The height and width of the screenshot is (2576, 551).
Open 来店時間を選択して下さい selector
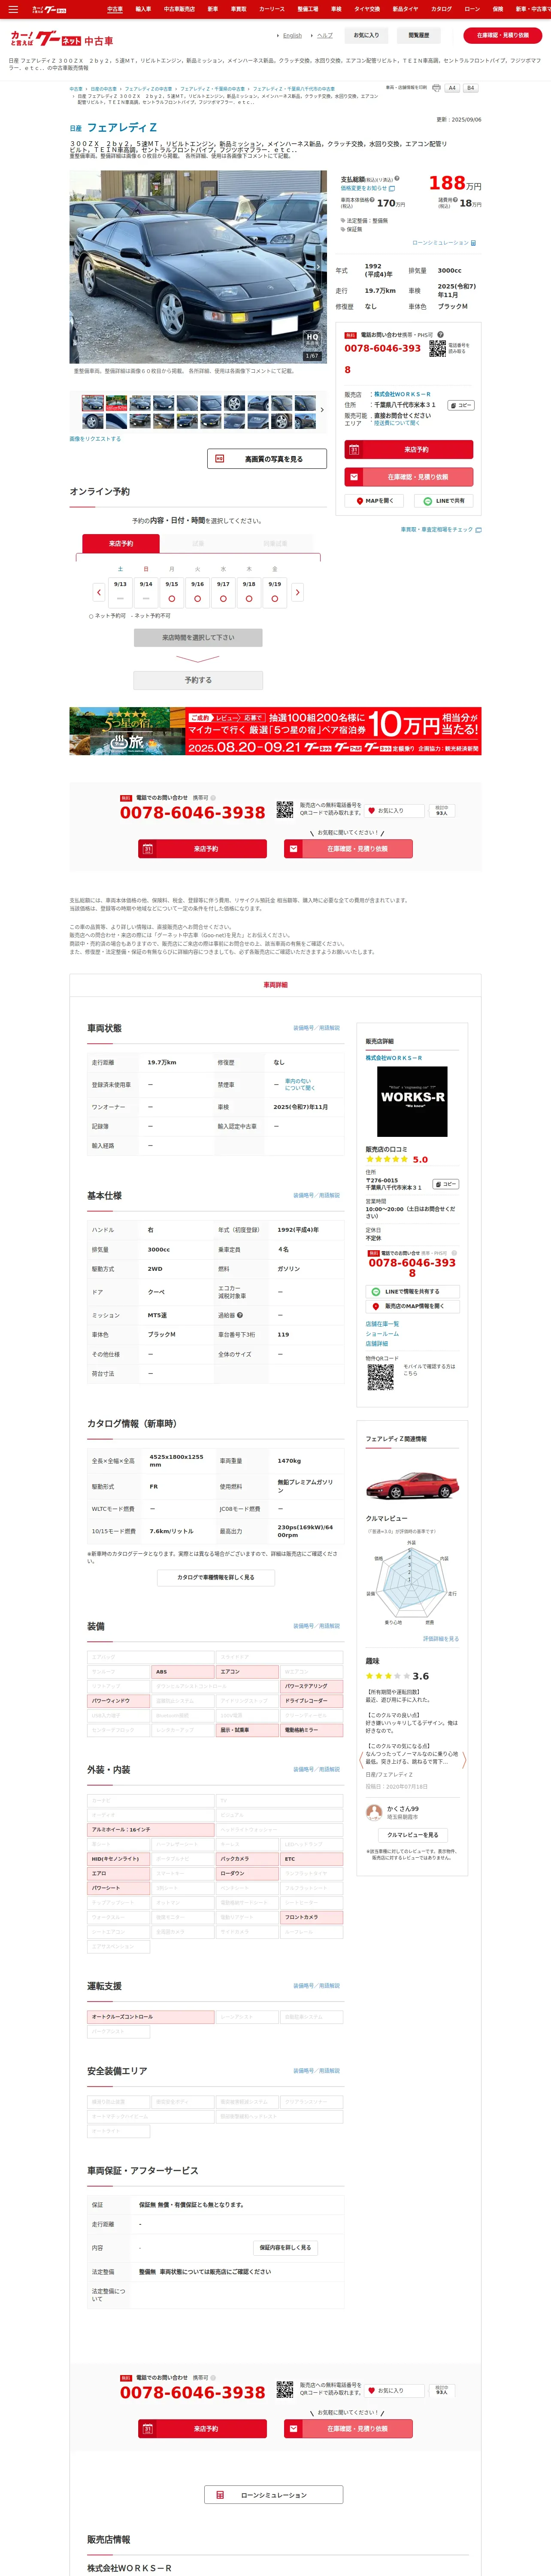point(198,637)
